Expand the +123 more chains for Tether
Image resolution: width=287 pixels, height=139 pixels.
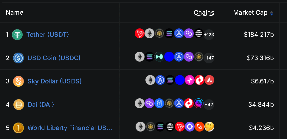[x=209, y=34]
